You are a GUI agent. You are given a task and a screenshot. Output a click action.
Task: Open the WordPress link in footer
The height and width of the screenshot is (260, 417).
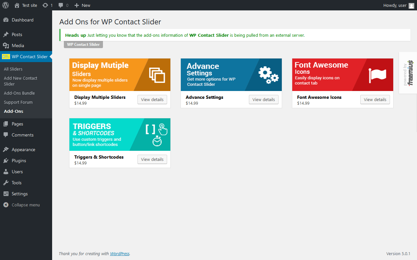tap(120, 253)
